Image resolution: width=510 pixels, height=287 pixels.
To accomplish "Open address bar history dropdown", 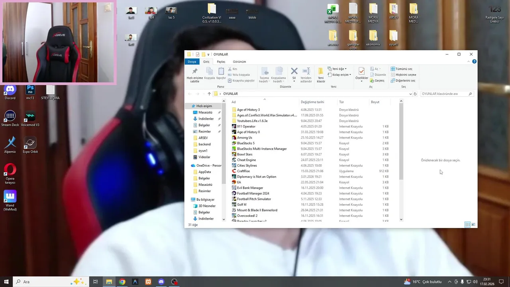I will tap(410, 94).
